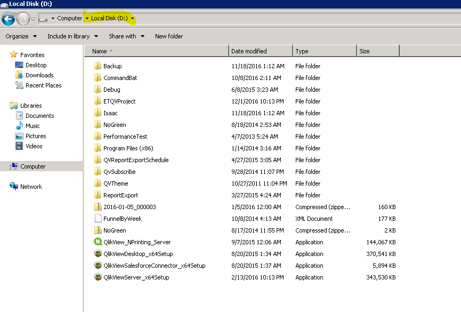
Task: Select the QlikViewDesktop_x64Setup installer icon
Action: coord(98,254)
